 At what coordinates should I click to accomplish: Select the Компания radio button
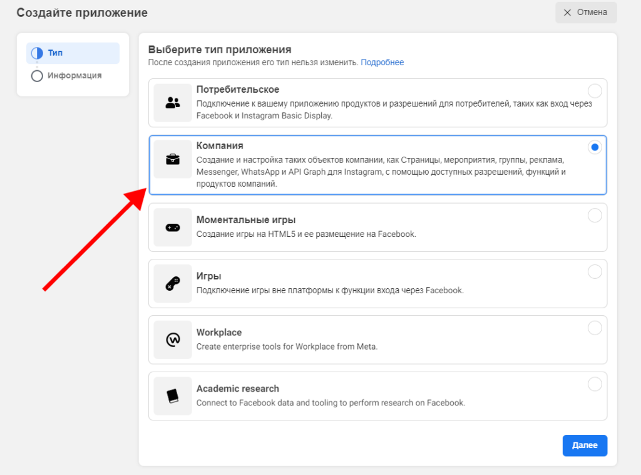[x=595, y=147]
